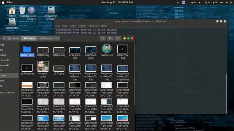Select Music in the Files sidebar

coord(1,70)
